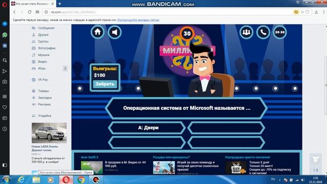Open a new tab with plus button
This screenshot has height=184, width=327.
60,4
